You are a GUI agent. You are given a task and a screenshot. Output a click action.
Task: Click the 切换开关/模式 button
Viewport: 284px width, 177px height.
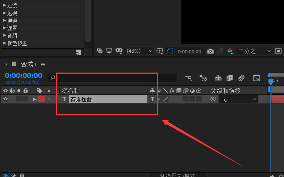178,175
